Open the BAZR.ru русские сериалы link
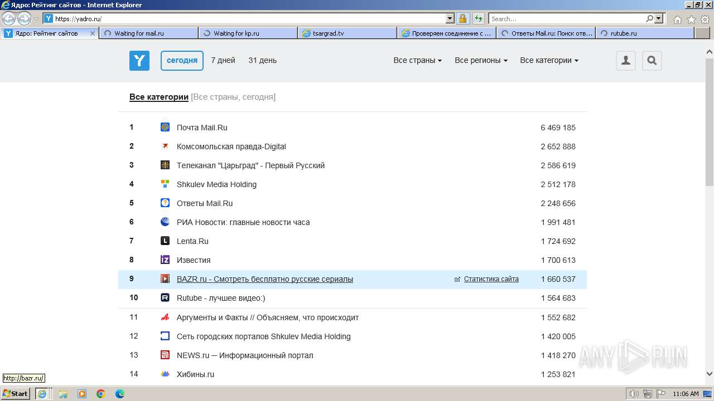The image size is (714, 401). point(265,279)
